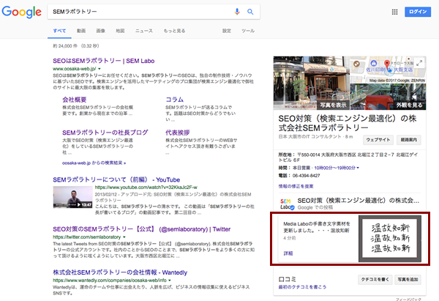
Task: Open the Twitter result for @semlaboratory
Action: 142,229
